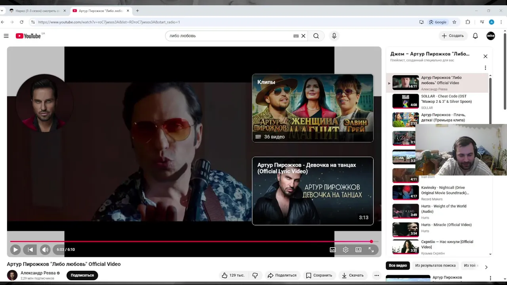This screenshot has width=507, height=285.
Task: Play Плачь, детка! playlist item
Action: click(438, 120)
